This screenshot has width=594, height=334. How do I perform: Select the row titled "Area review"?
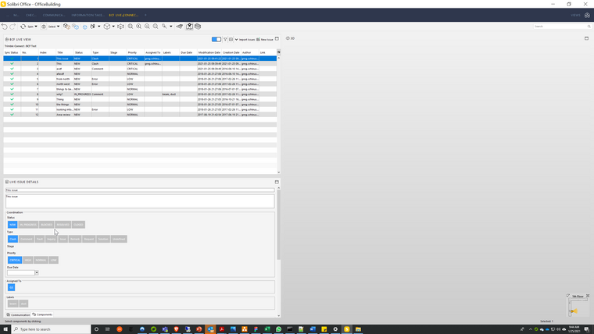point(140,114)
